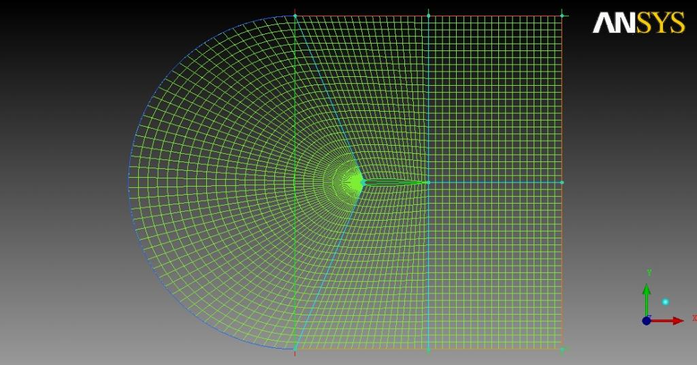Select the vertex at the airfoil leading edge
The height and width of the screenshot is (365, 697).
(363, 182)
